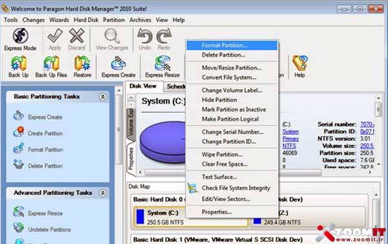Open the View menu
Image resolution: width=388 pixels, height=244 pixels.
[x=162, y=20]
